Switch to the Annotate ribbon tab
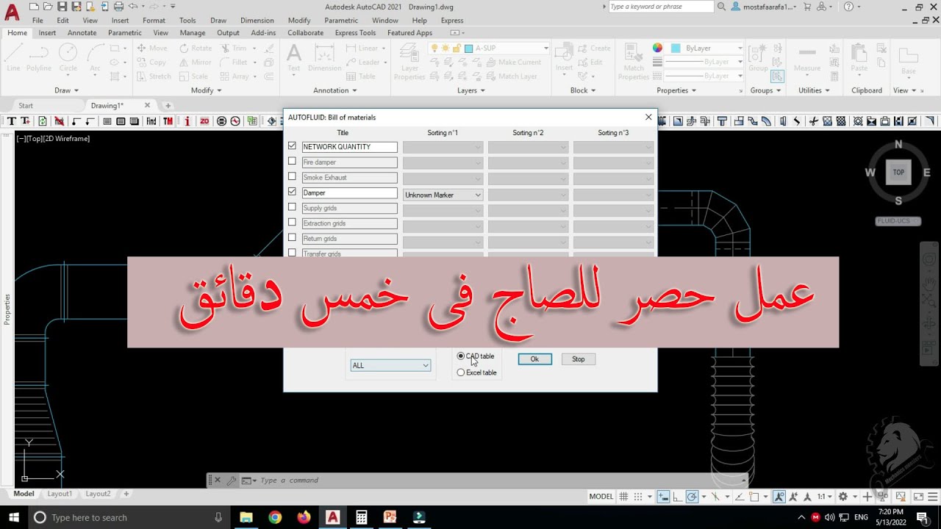 coord(82,33)
